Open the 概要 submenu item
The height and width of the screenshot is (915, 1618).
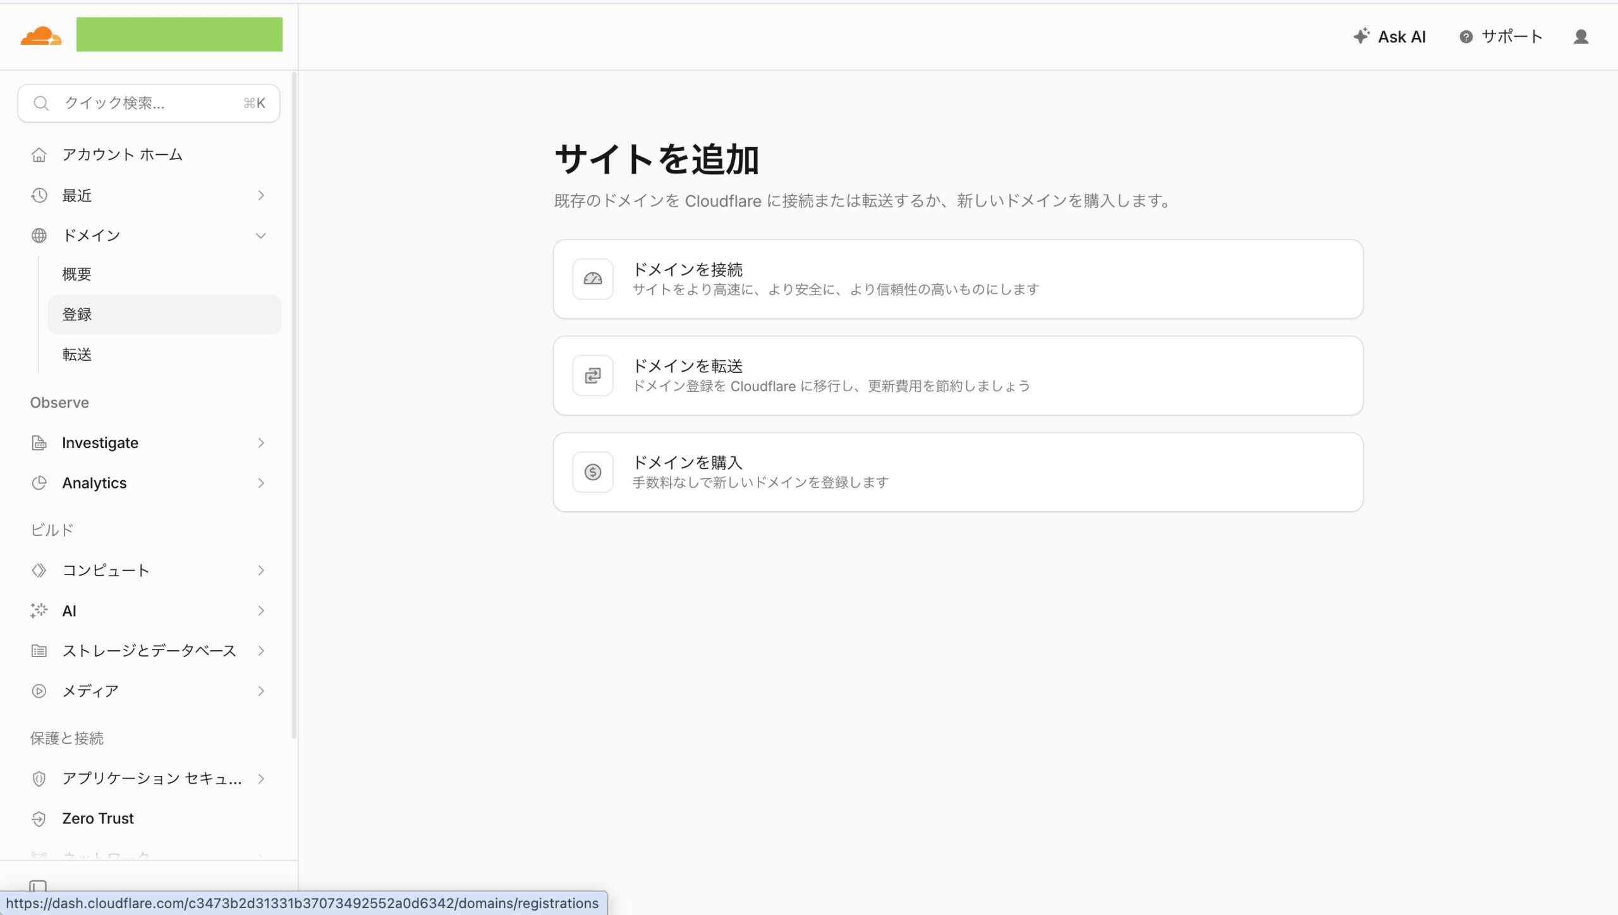(164, 274)
